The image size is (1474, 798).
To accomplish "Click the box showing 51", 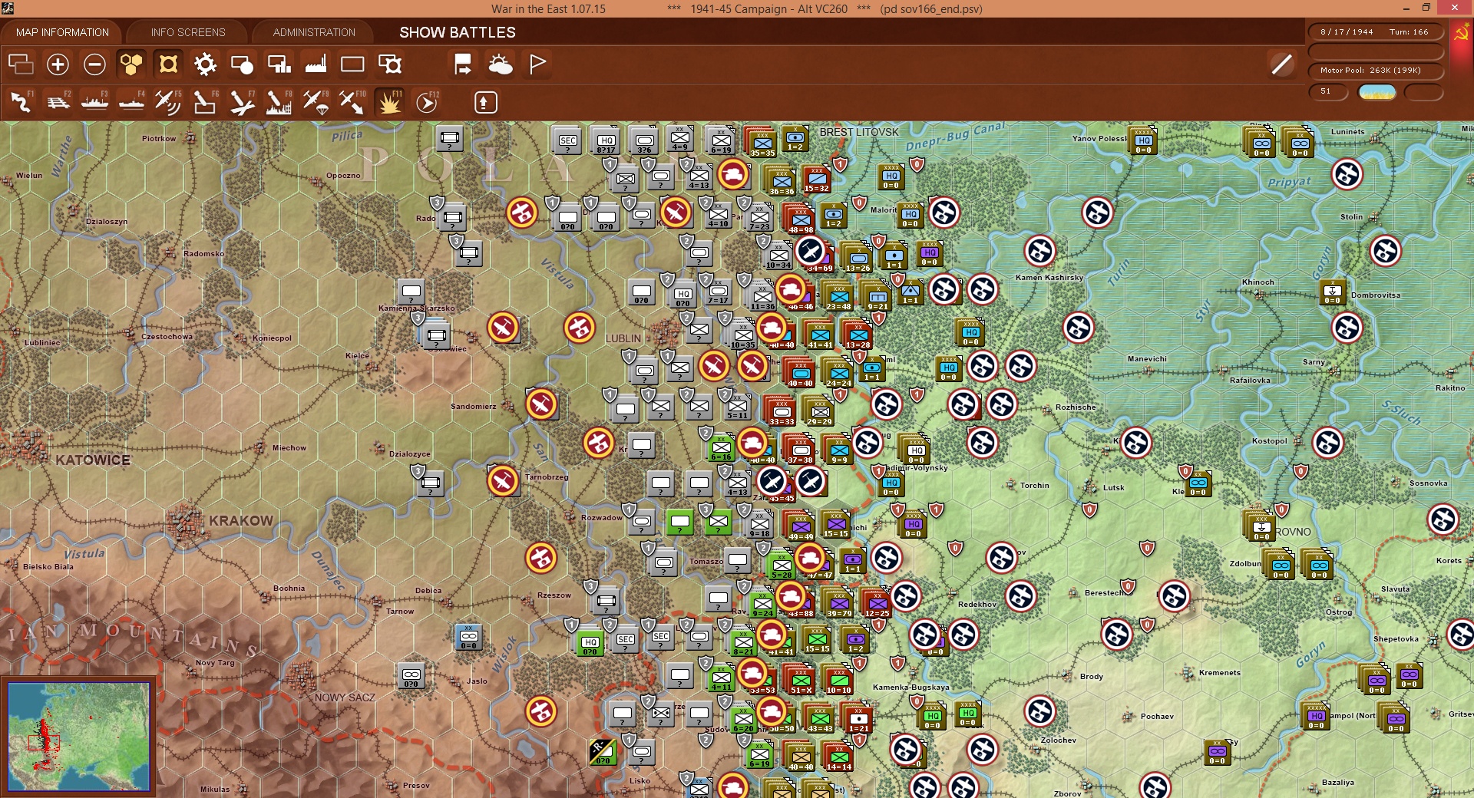I will (1328, 92).
